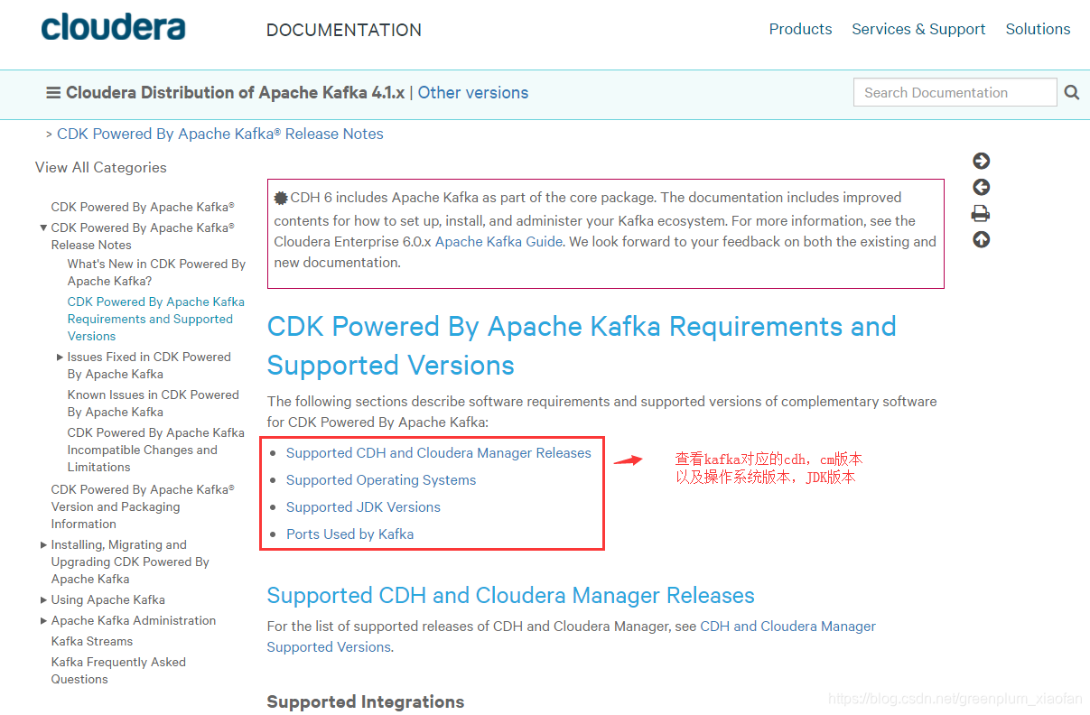Expand Issues Fixed in CDK Powered section

click(60, 357)
